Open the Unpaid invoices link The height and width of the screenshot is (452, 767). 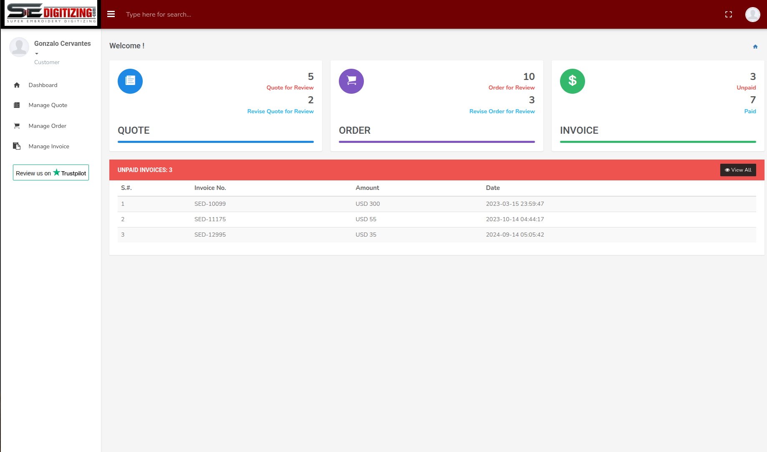coord(747,87)
